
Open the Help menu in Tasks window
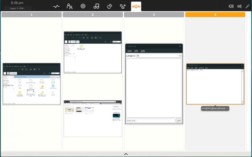point(143,51)
